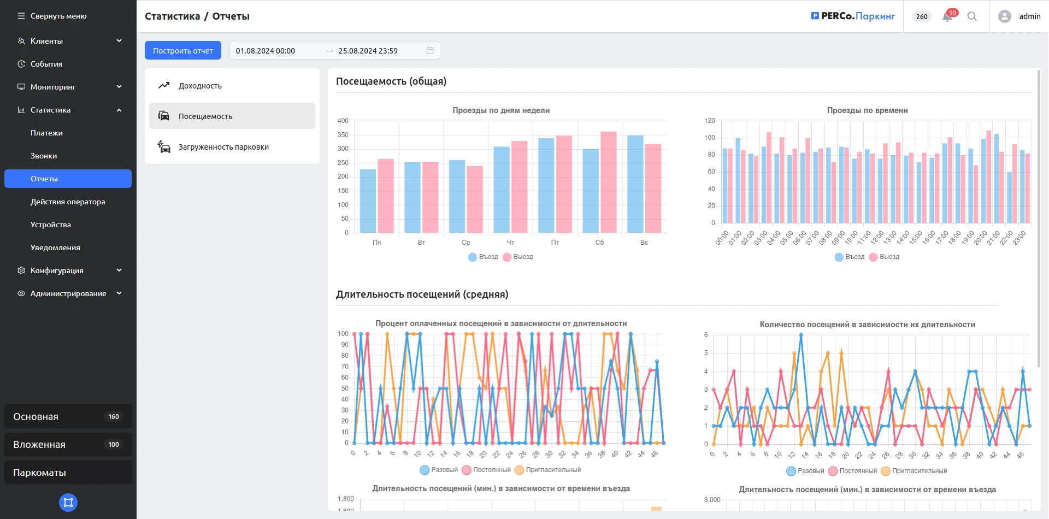Open the Основная parking zone button
The height and width of the screenshot is (519, 1049).
click(68, 417)
